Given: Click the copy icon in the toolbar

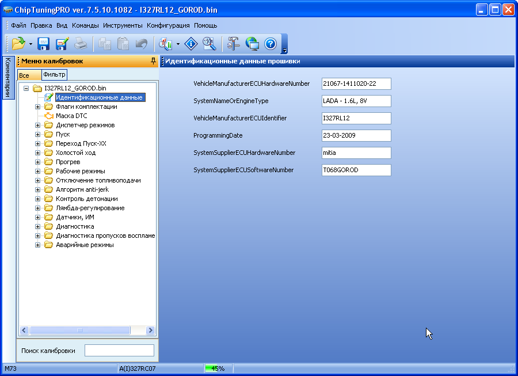Looking at the screenshot, I should (105, 44).
